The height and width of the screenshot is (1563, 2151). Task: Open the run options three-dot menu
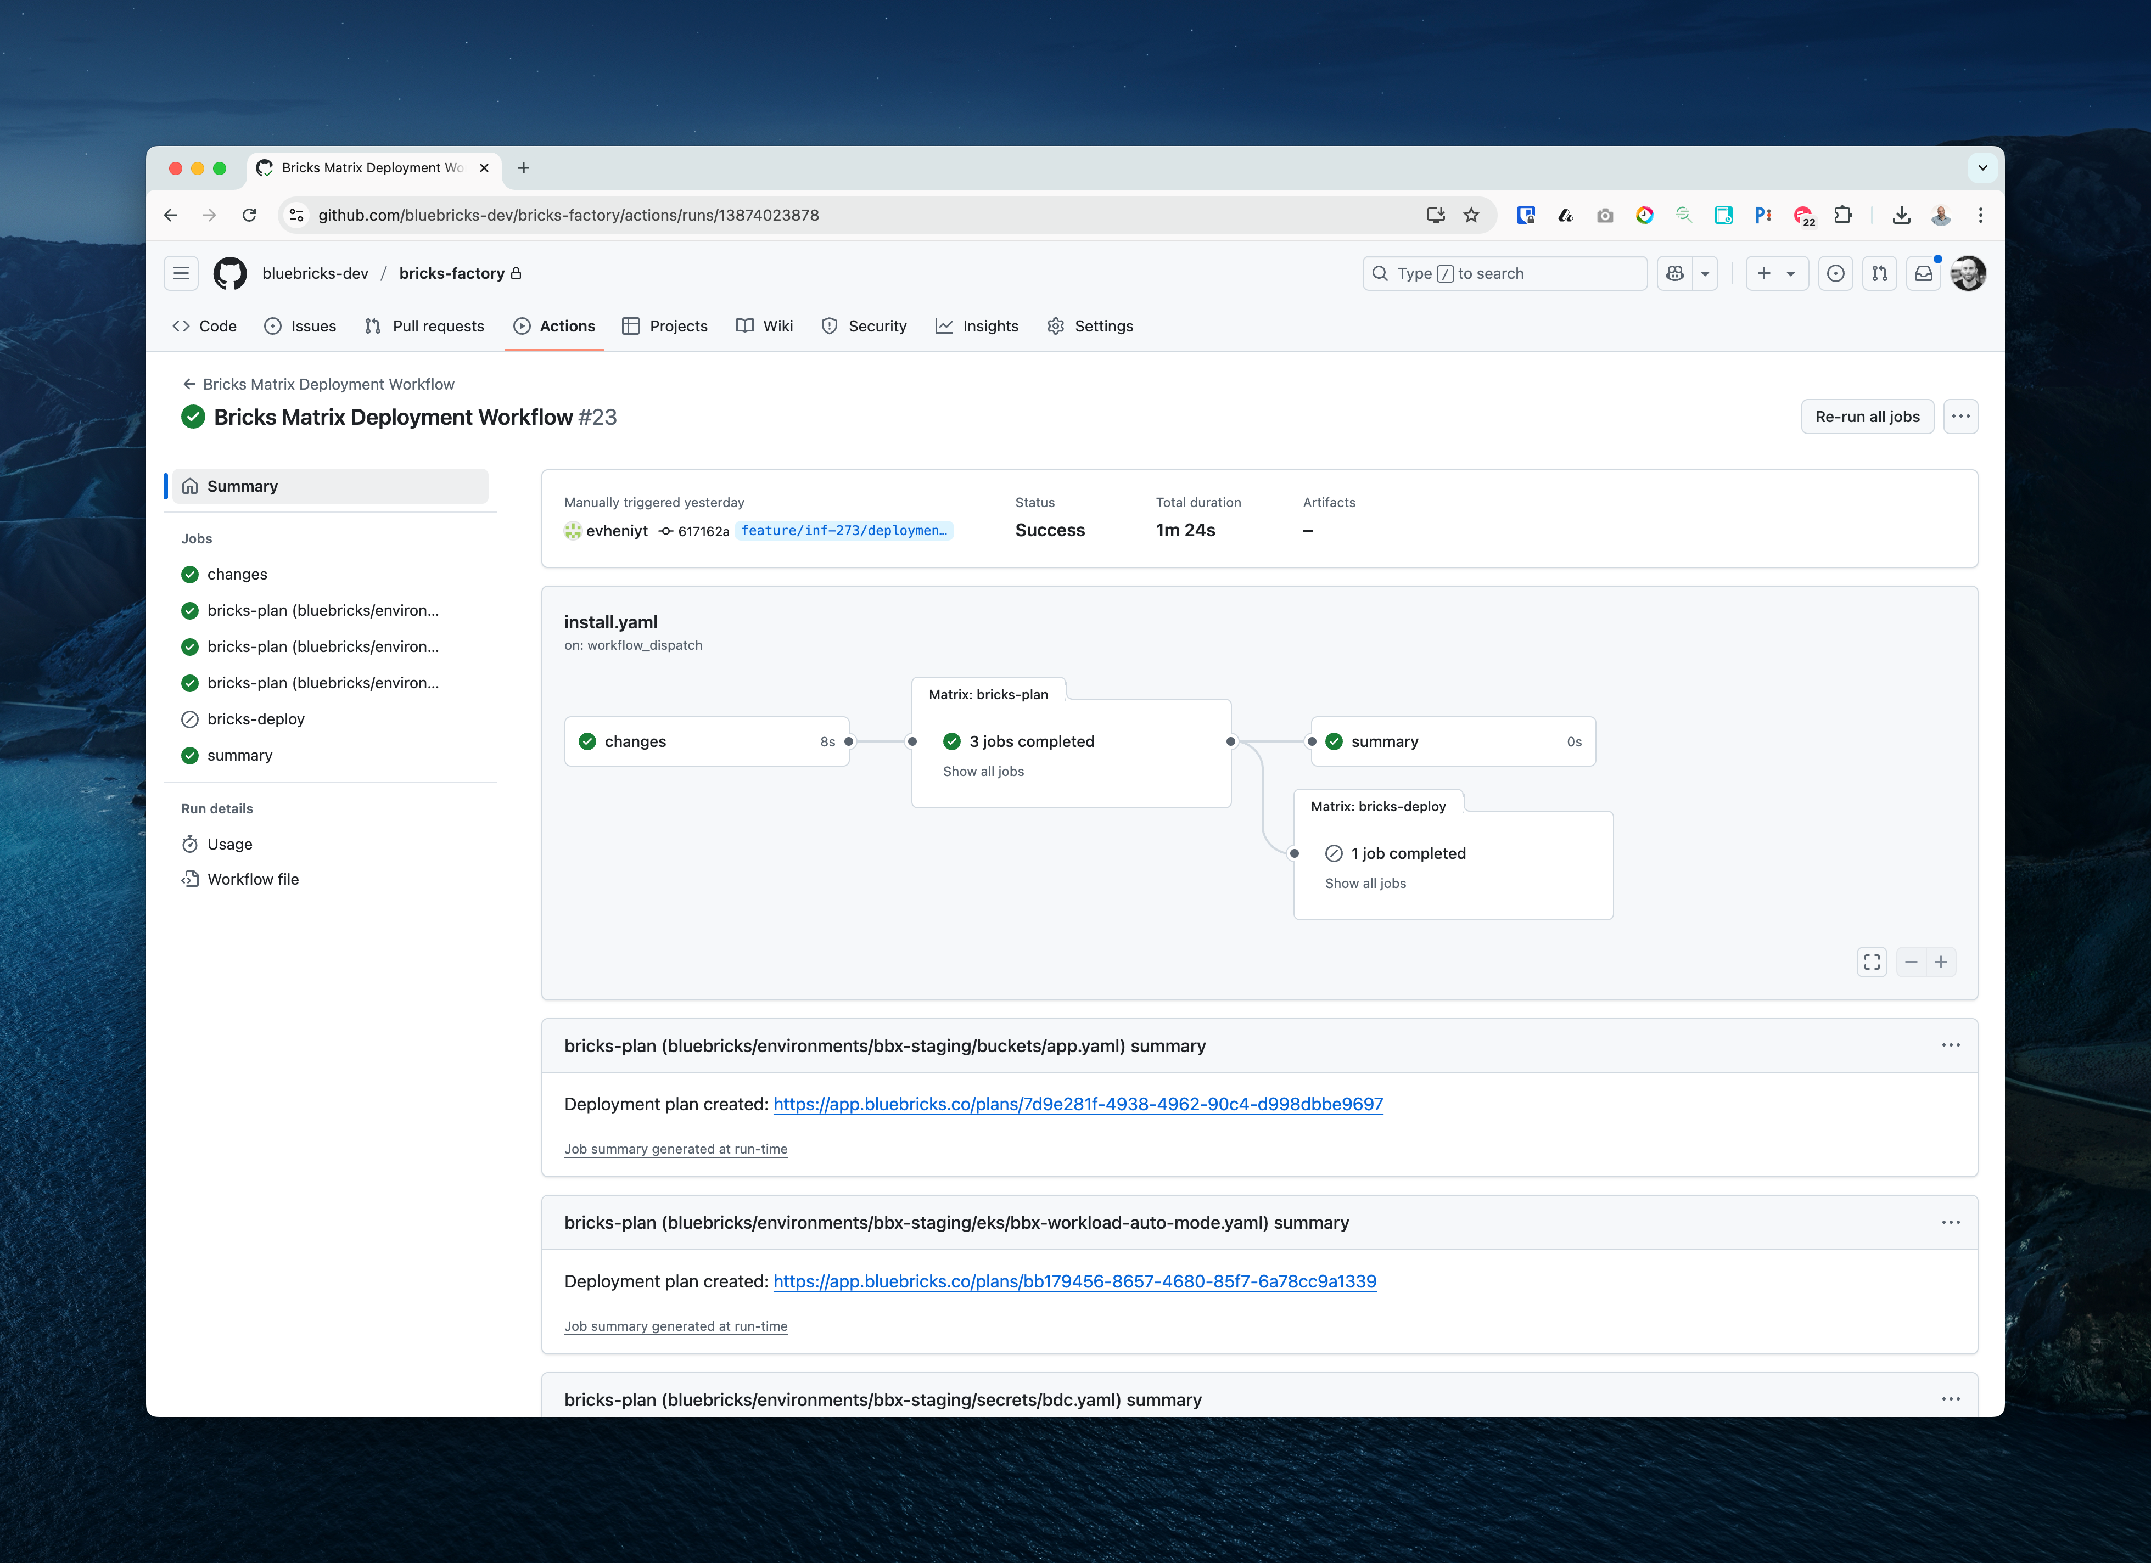(x=1960, y=416)
